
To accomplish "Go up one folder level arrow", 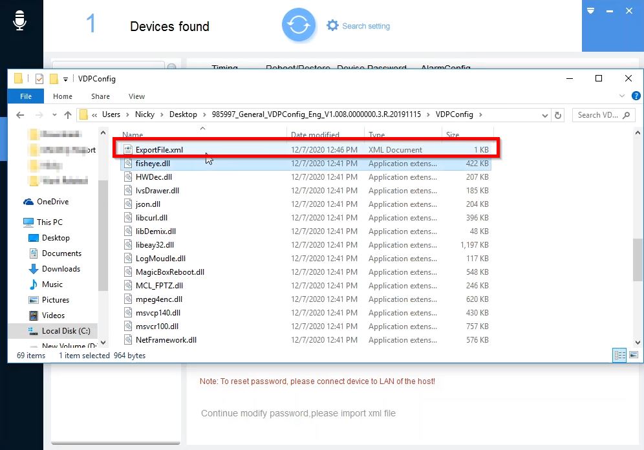I will coord(68,115).
